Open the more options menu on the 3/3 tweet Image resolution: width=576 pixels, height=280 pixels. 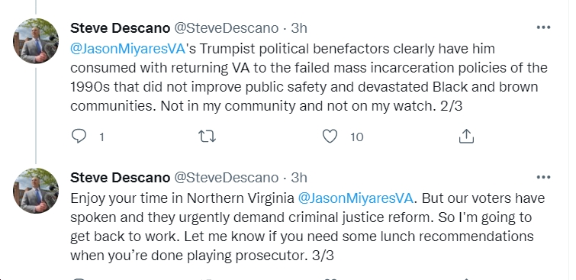(x=543, y=178)
